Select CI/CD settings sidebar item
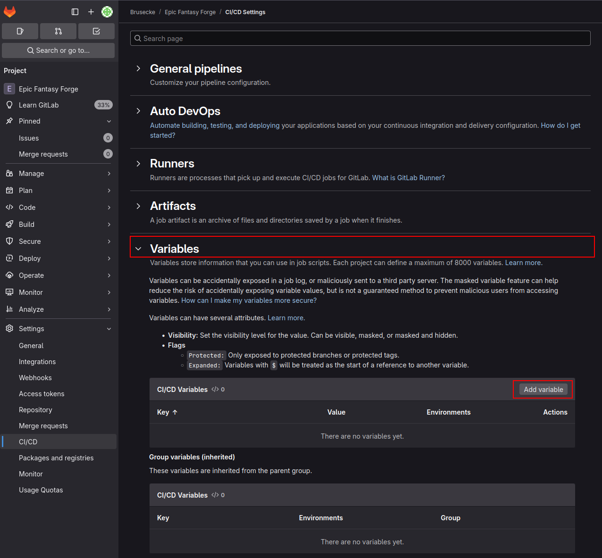The height and width of the screenshot is (558, 602). 59,441
